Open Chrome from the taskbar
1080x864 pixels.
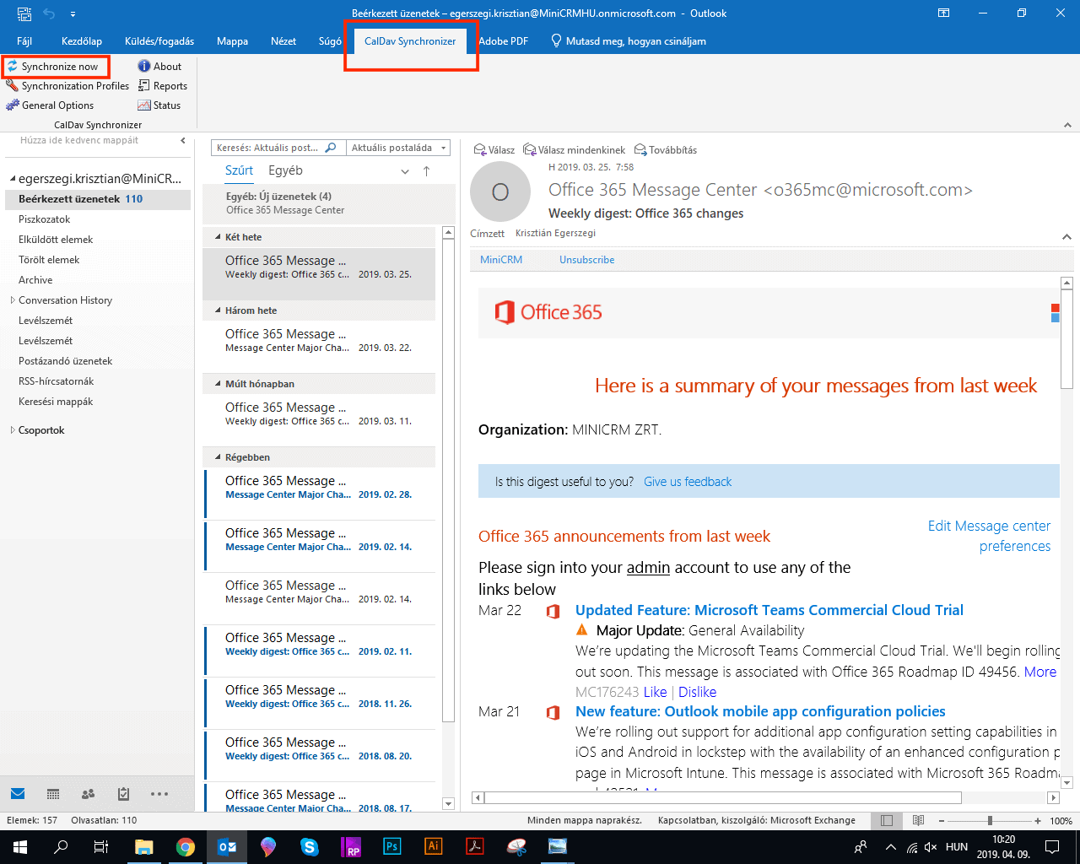[186, 847]
